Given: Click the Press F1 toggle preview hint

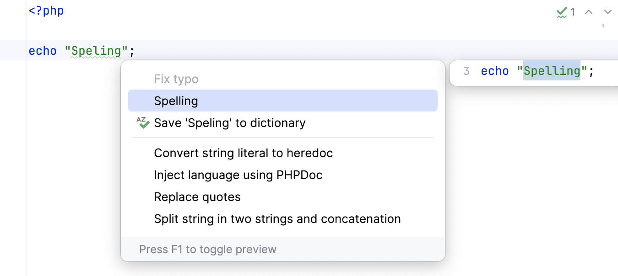Looking at the screenshot, I should pos(208,249).
